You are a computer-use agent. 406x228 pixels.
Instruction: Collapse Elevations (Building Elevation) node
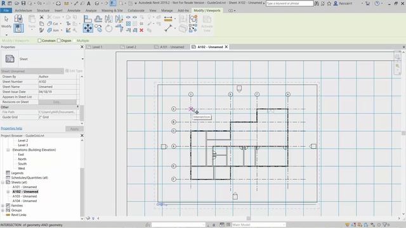click(x=8, y=150)
